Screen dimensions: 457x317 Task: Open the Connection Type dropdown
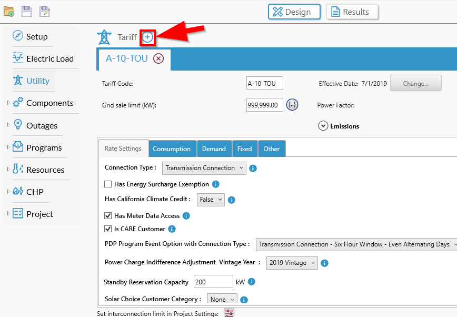click(x=204, y=168)
